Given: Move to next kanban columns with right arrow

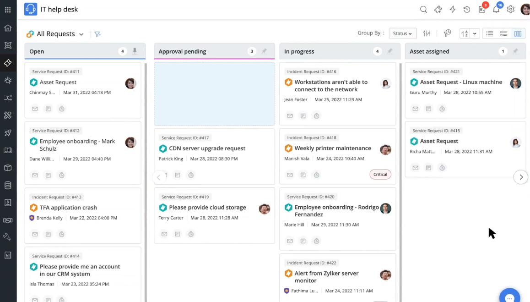Looking at the screenshot, I should pyautogui.click(x=521, y=177).
